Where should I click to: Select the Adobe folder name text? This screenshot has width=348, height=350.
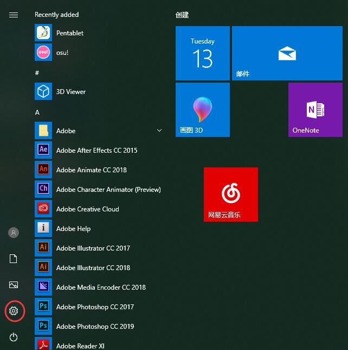[66, 131]
